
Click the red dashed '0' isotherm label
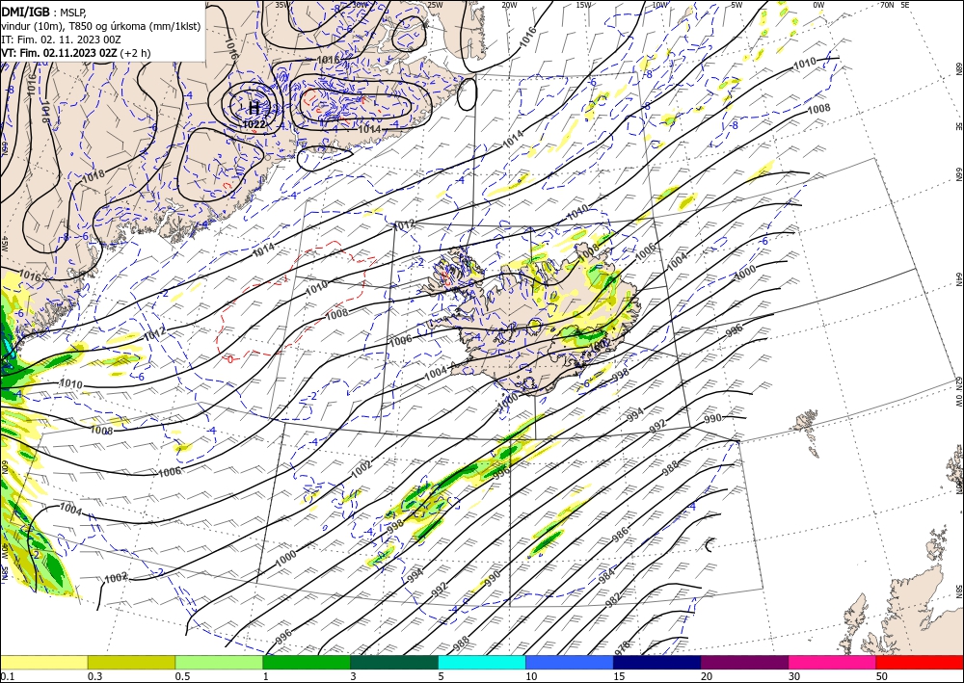(230, 358)
